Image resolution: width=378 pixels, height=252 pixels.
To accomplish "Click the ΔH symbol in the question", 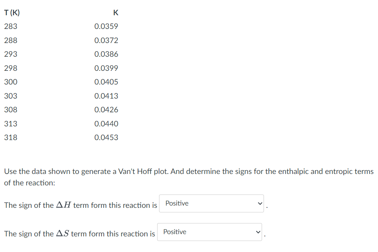I will pos(63,204).
